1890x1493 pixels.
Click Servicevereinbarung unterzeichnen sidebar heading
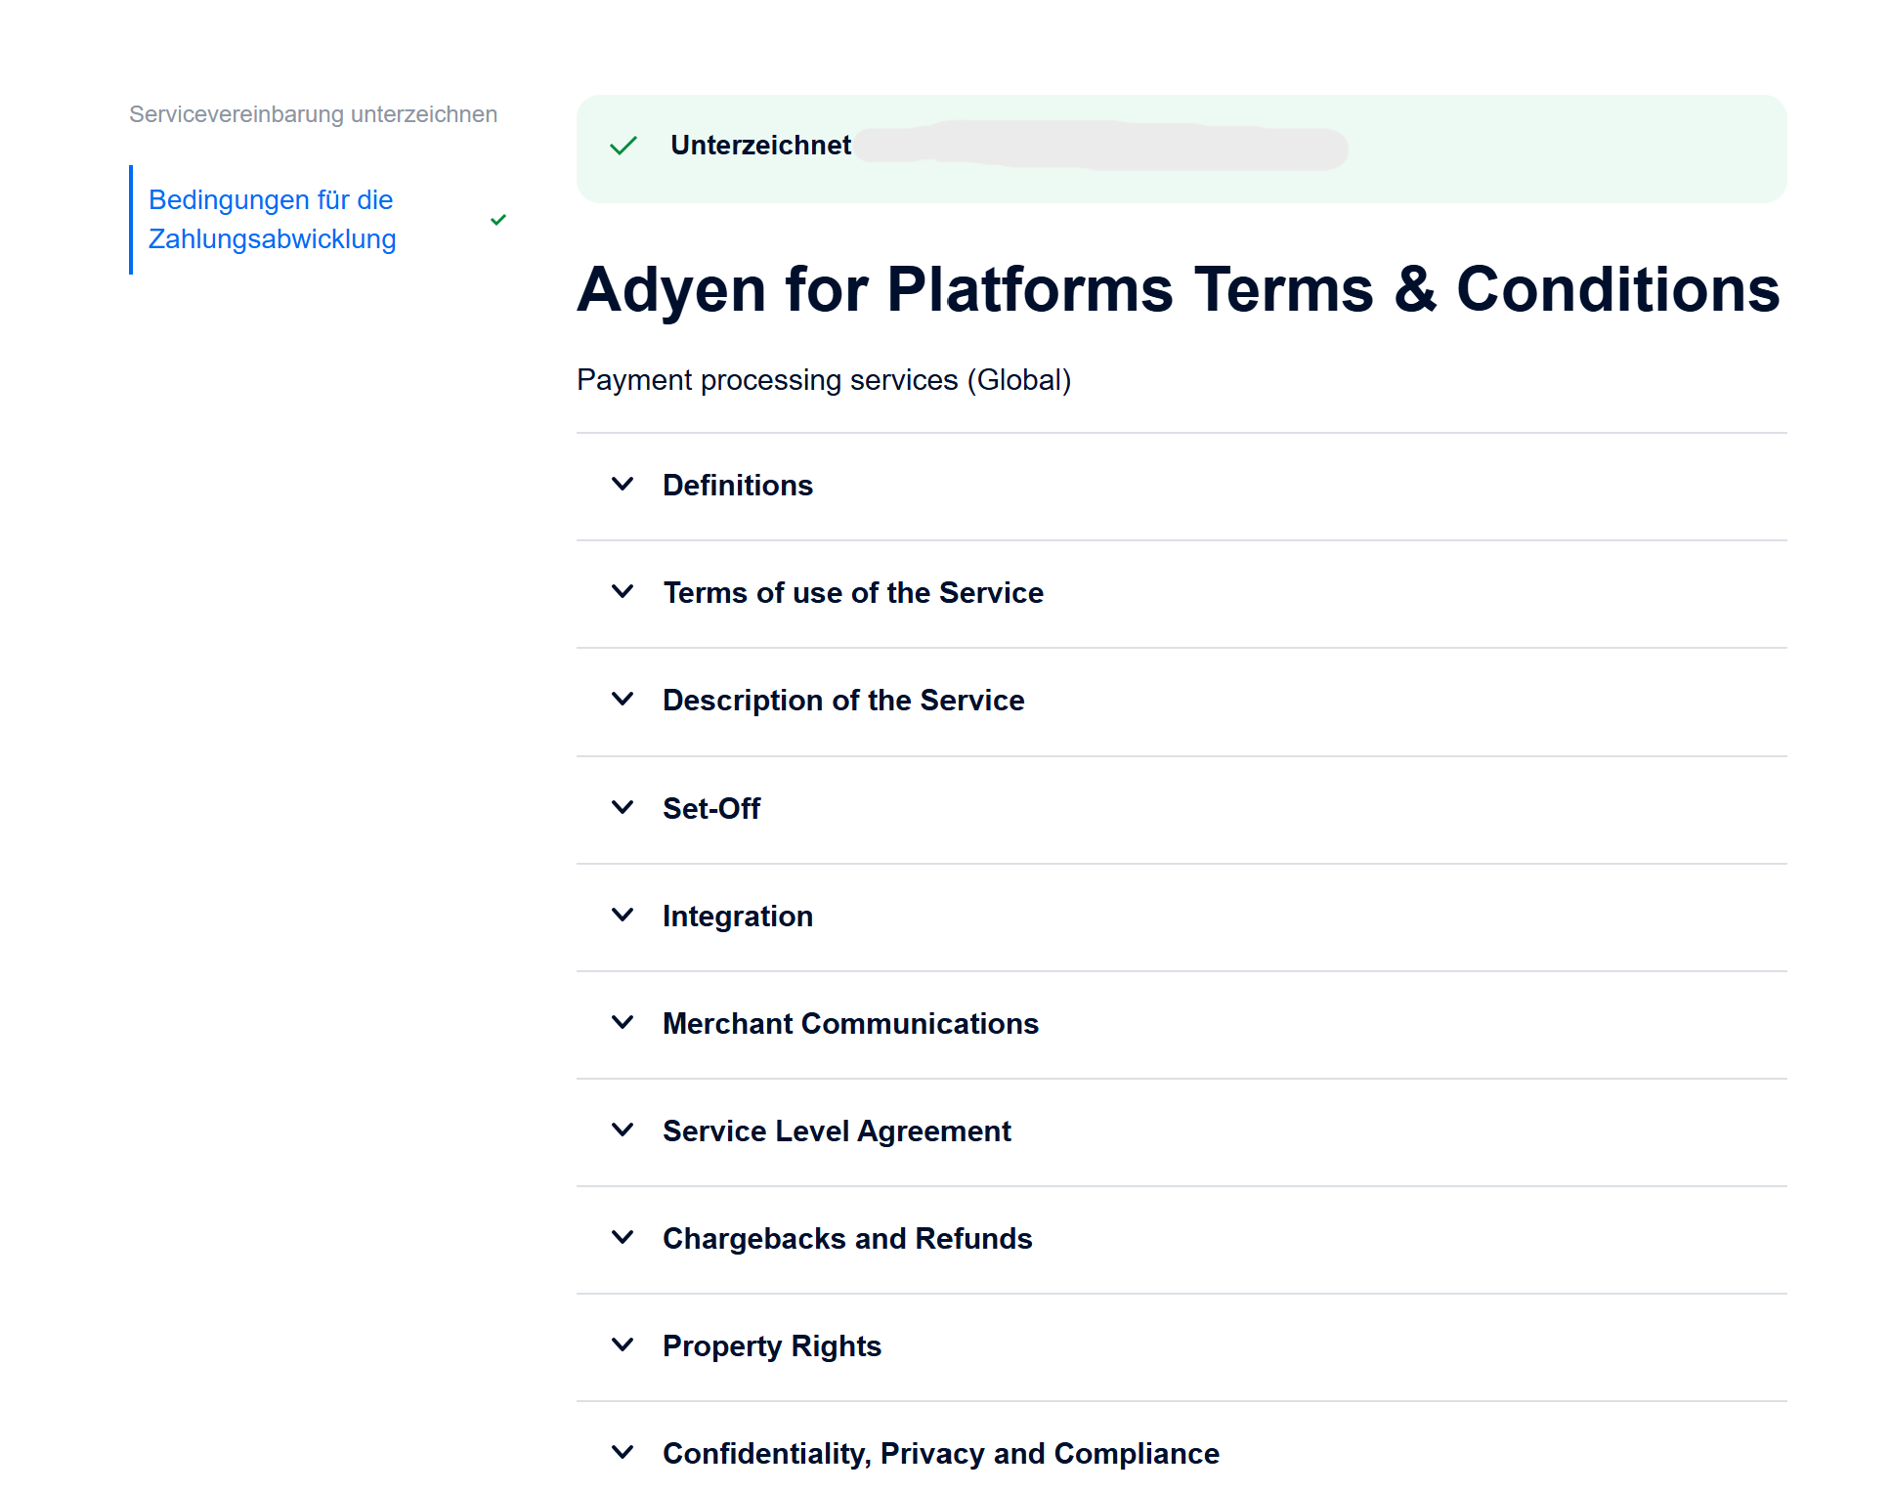pyautogui.click(x=313, y=114)
